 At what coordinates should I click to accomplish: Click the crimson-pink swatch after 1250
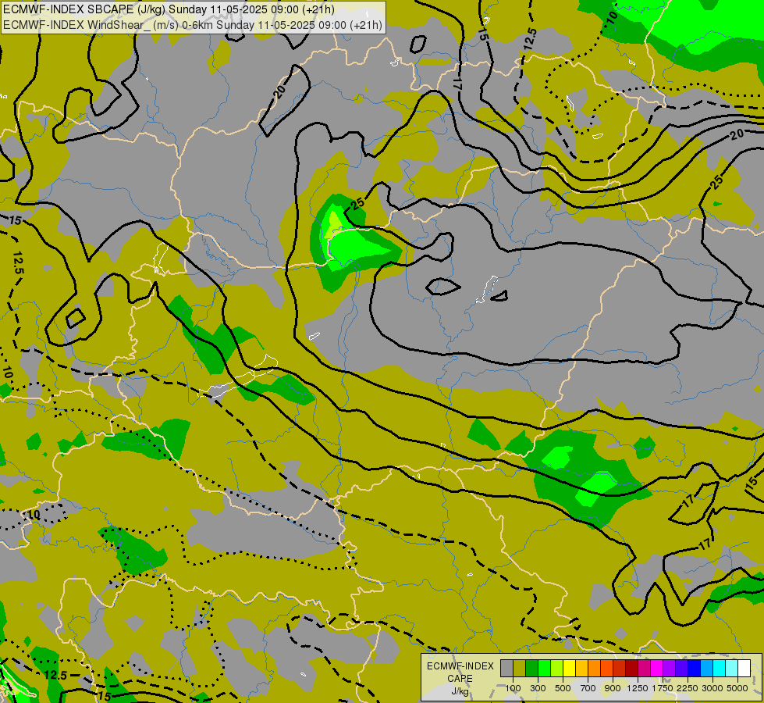click(x=644, y=669)
